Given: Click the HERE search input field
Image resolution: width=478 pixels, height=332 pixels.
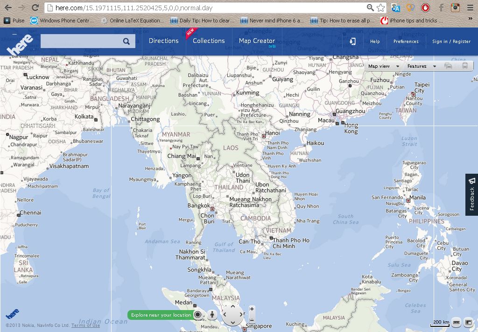Looking at the screenshot, I should click(x=81, y=41).
